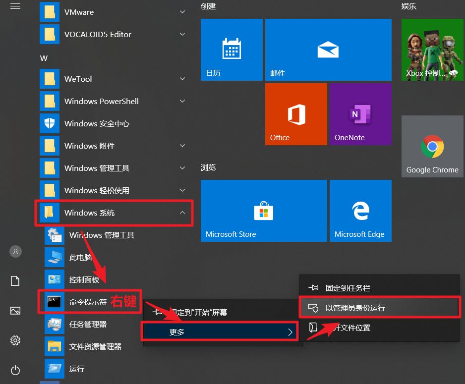Collapse the Windows 系统 folder chevron
Viewport: 465px width, 384px height.
click(x=182, y=213)
